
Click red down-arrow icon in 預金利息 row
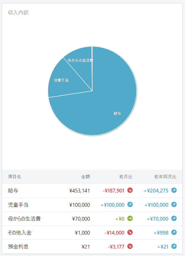click(130, 247)
